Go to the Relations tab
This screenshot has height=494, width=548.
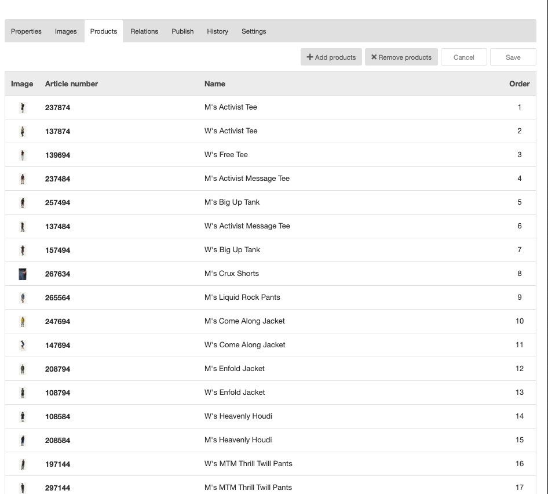click(x=144, y=31)
